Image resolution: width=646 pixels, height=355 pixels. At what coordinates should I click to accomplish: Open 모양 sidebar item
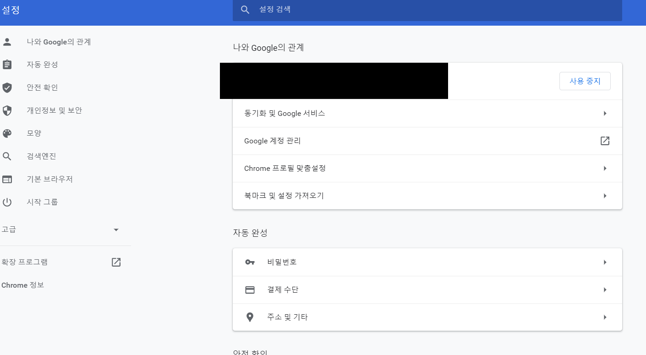point(34,133)
